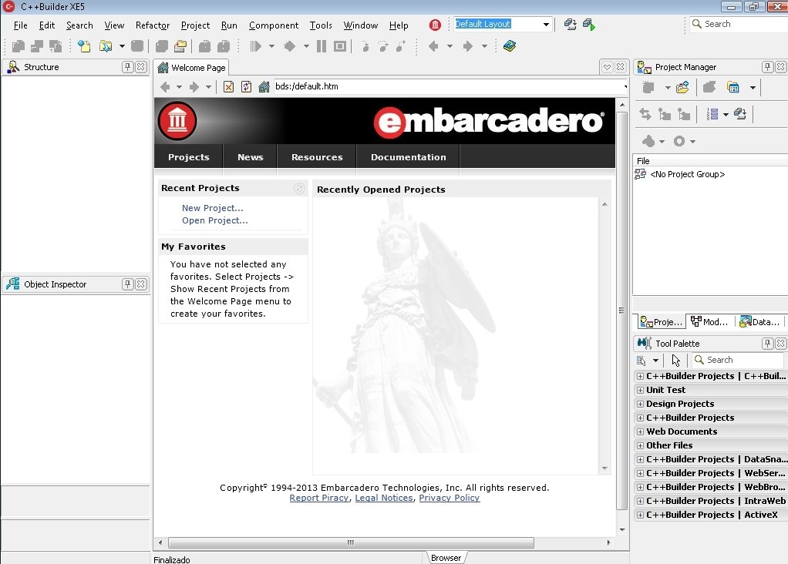Select the Resources tab on the Welcome Page
Image resolution: width=788 pixels, height=564 pixels.
tap(317, 157)
